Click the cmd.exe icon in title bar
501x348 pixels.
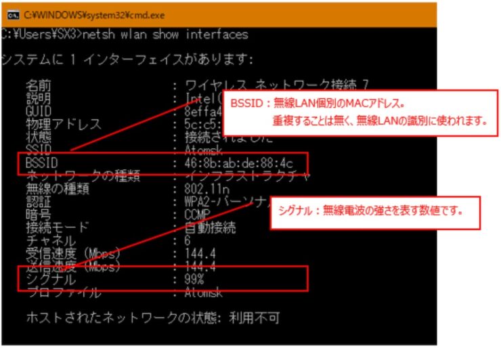pyautogui.click(x=12, y=14)
